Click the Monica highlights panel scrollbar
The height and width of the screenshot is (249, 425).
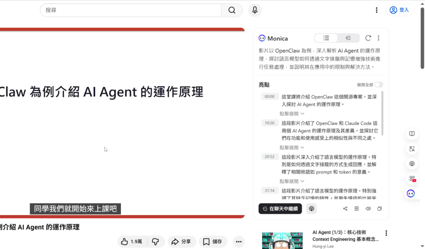pos(382,113)
